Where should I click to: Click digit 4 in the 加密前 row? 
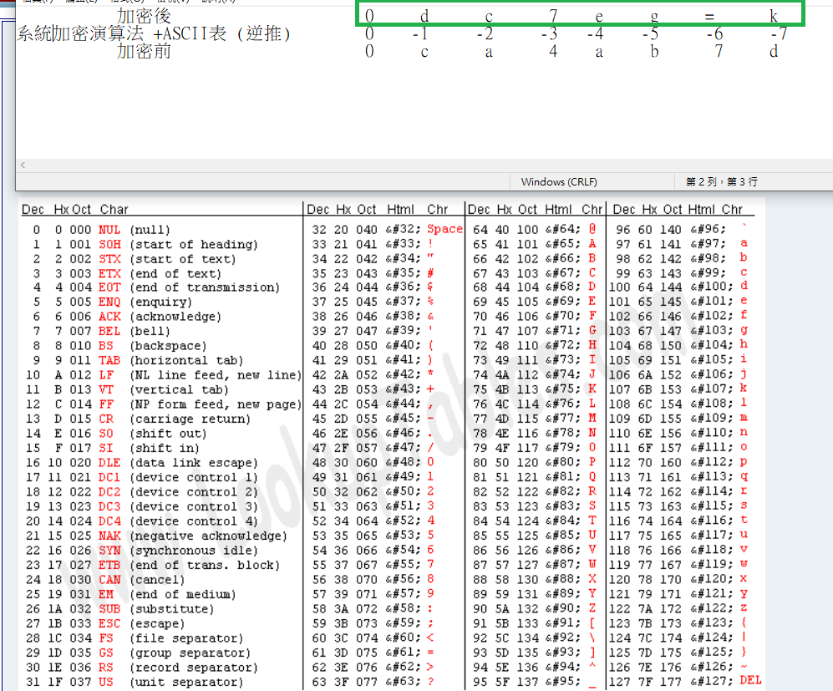[553, 52]
